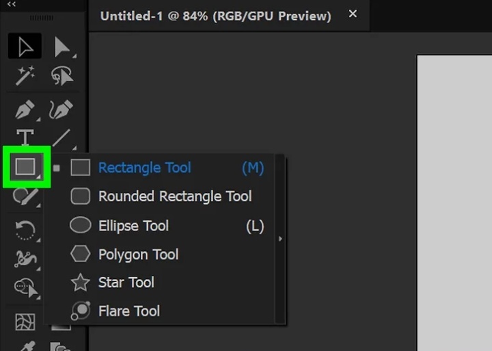The image size is (492, 351).
Task: Select the Line Segment tool
Action: click(x=61, y=138)
